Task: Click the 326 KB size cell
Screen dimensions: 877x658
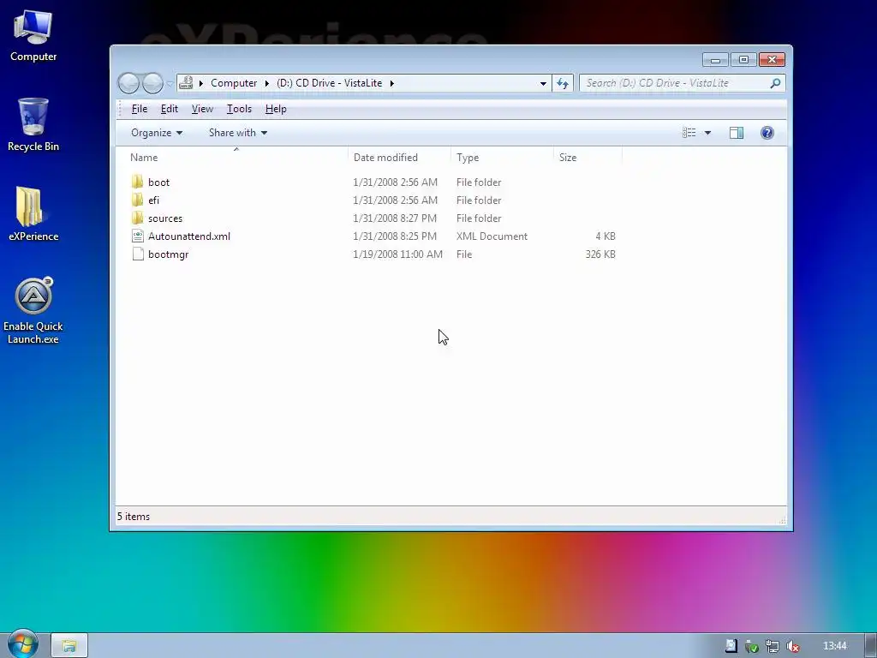Action: (x=600, y=254)
